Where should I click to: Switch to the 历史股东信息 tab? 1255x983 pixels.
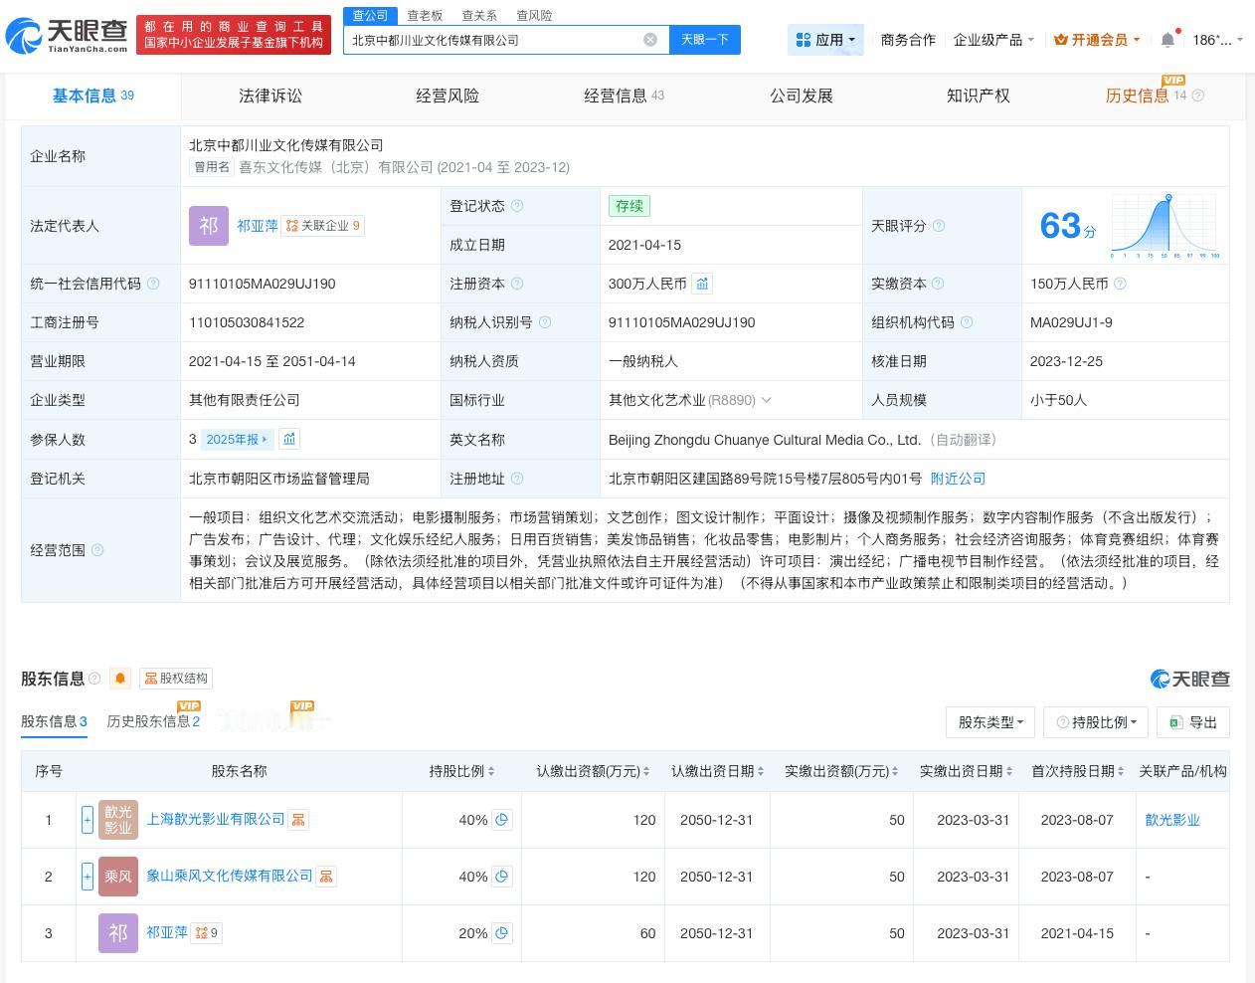coord(153,721)
